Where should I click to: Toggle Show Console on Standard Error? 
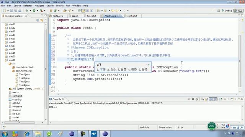coord(215,99)
